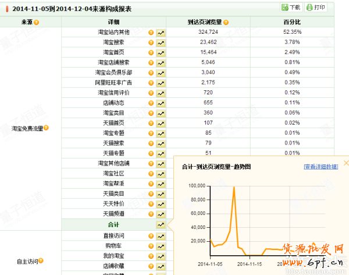View trend chart for 店铺动态 row
349x275 pixels.
(161, 103)
